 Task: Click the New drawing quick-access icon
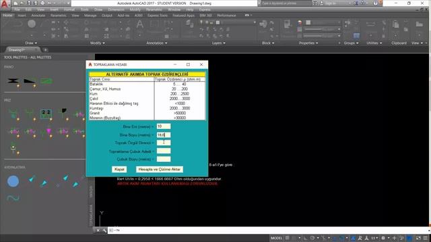(x=16, y=3)
